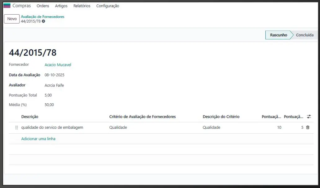Select the Rascunho status stage
The height and width of the screenshot is (188, 320).
click(x=278, y=35)
